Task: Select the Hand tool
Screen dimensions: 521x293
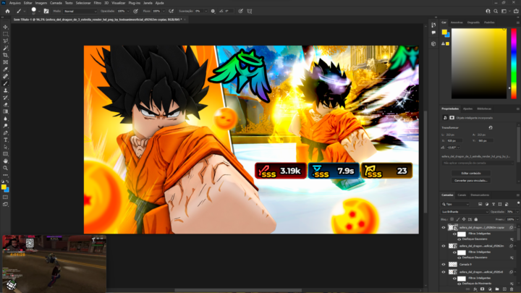Action: point(5,161)
